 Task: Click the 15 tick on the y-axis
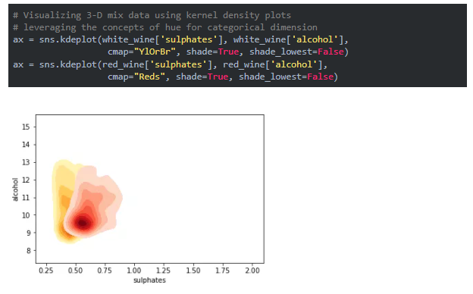(26, 127)
